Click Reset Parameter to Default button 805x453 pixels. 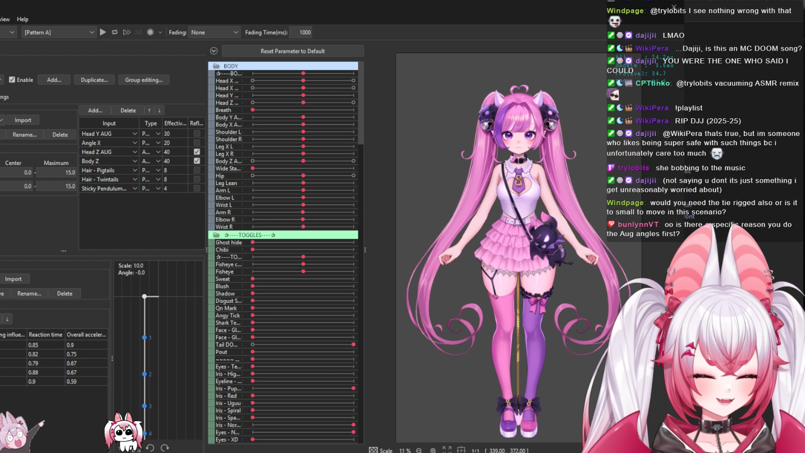coord(293,51)
